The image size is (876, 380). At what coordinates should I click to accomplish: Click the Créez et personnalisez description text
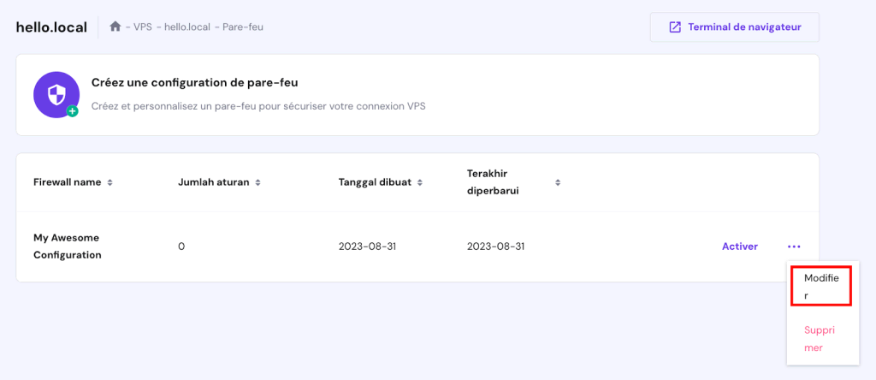tap(258, 107)
